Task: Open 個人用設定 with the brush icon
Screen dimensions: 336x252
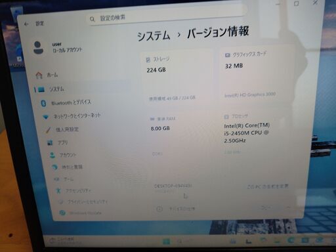Action: click(62, 130)
